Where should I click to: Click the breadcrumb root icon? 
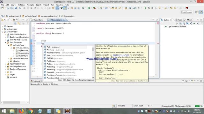point(3,16)
